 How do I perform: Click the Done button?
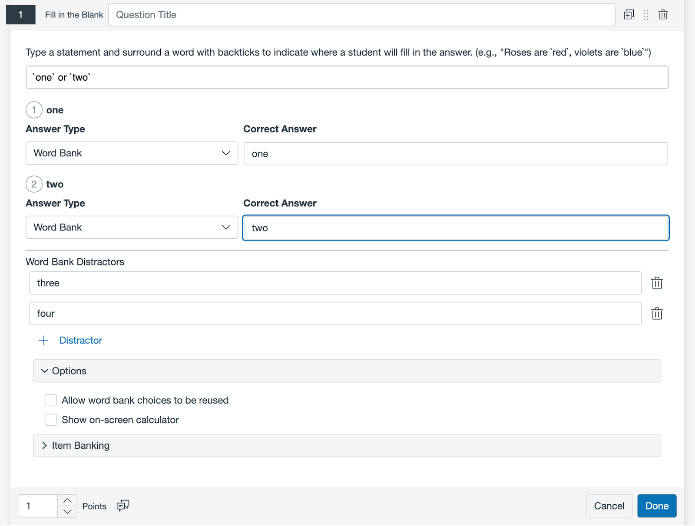point(656,506)
